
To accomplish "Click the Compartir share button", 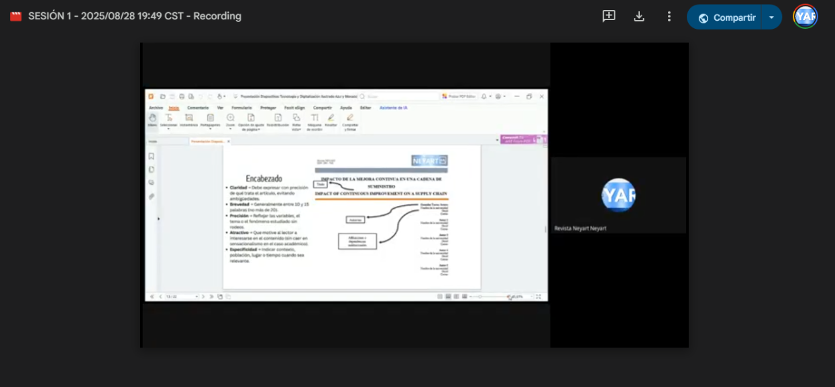I will (x=726, y=17).
